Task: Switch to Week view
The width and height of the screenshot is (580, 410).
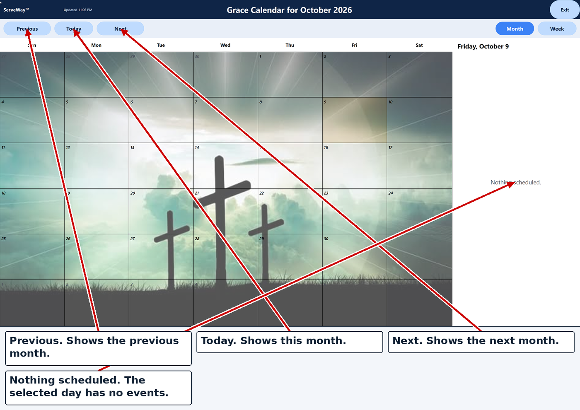Action: 557,29
